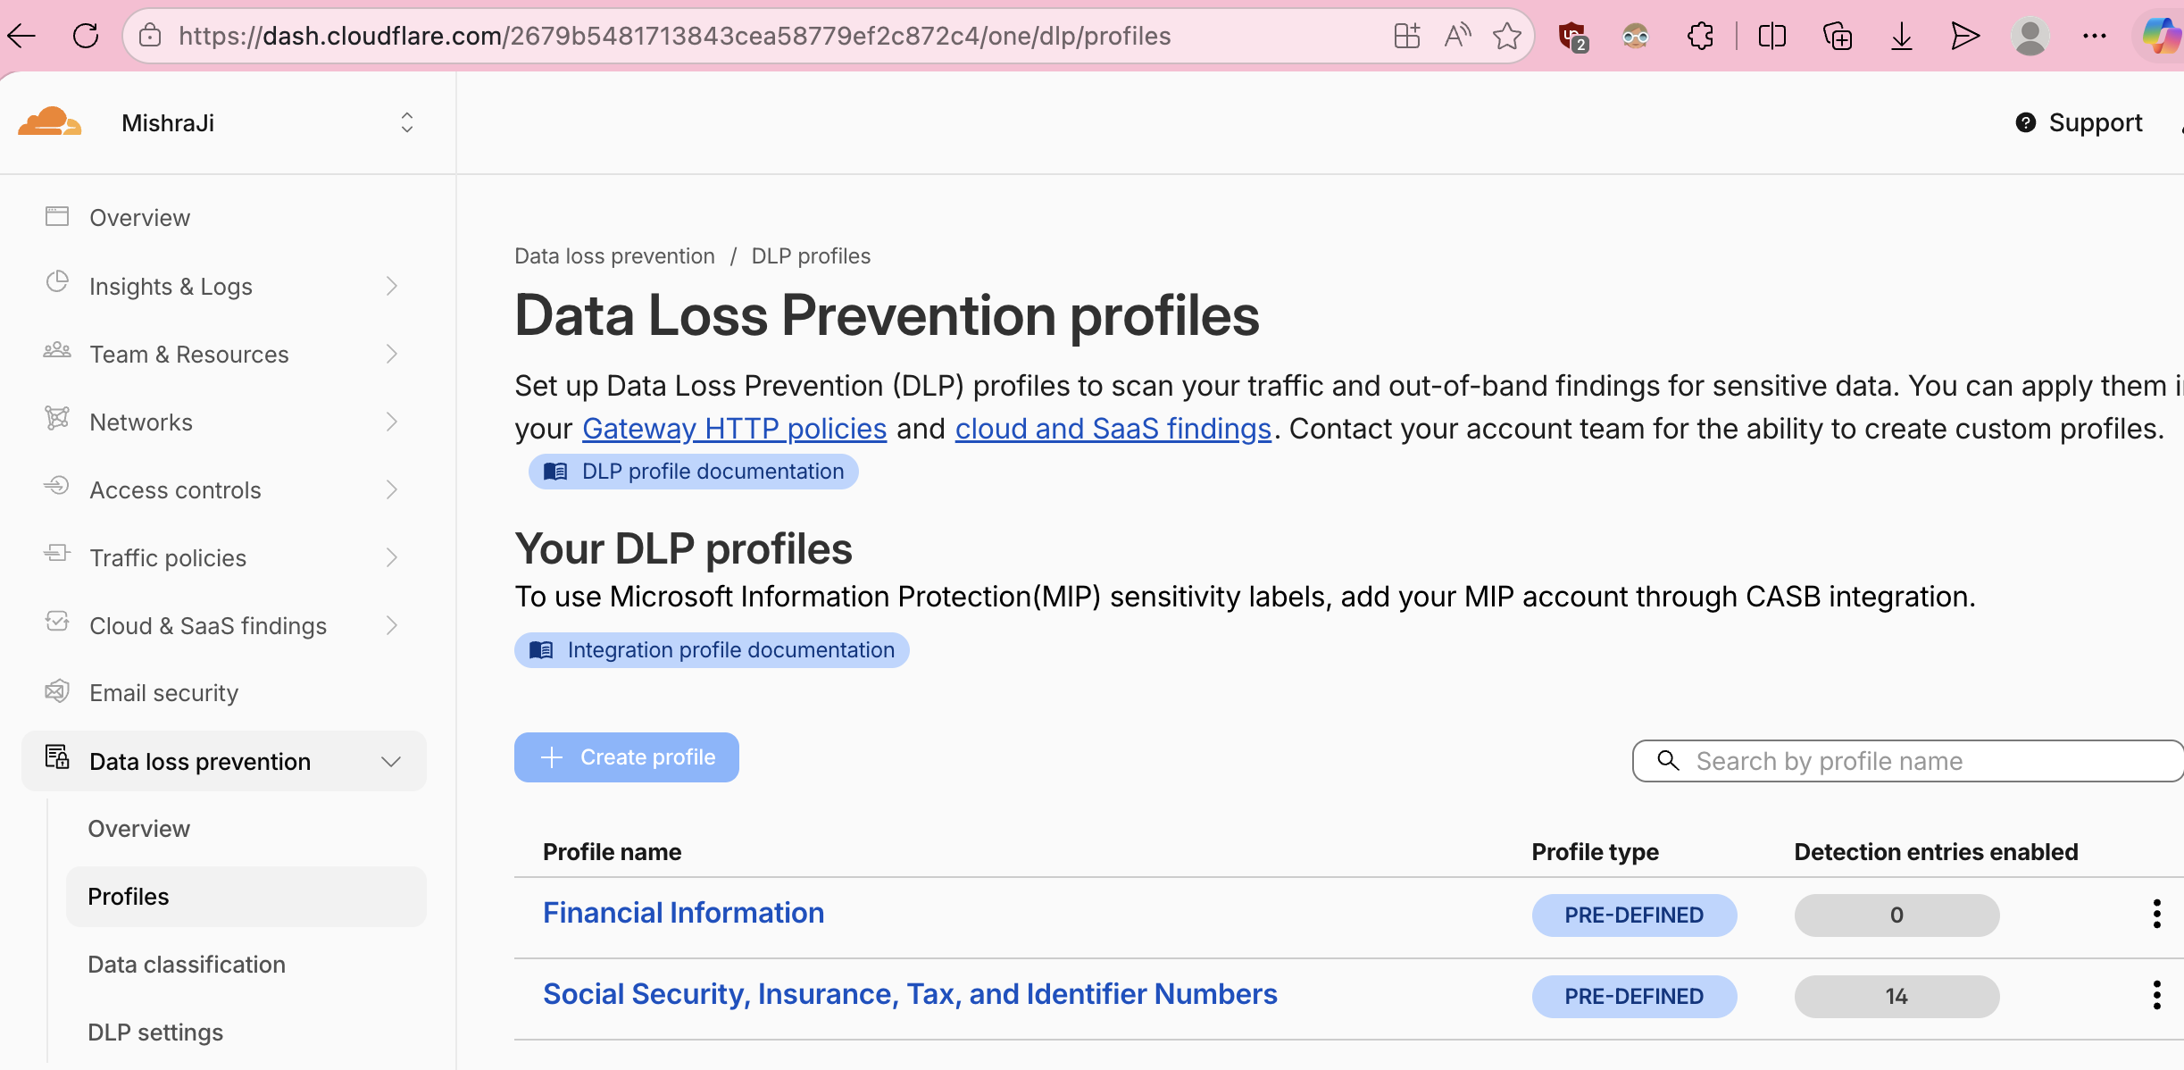This screenshot has width=2184, height=1070.
Task: Toggle the split screen icon
Action: point(1772,36)
